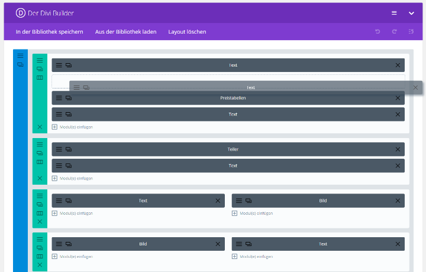Click Aus der Bibliothek laden

tap(125, 32)
